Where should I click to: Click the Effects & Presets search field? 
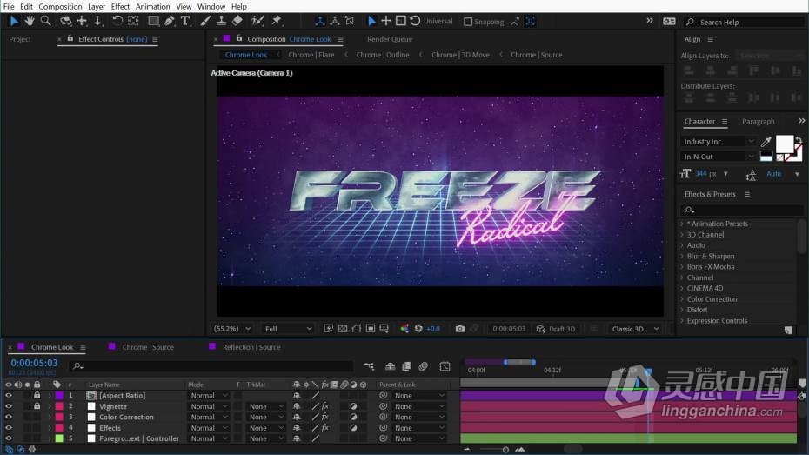(x=741, y=210)
